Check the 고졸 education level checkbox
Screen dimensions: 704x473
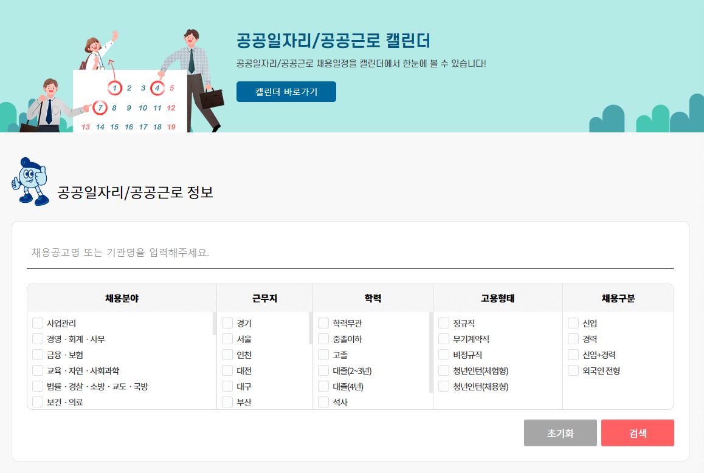(323, 355)
